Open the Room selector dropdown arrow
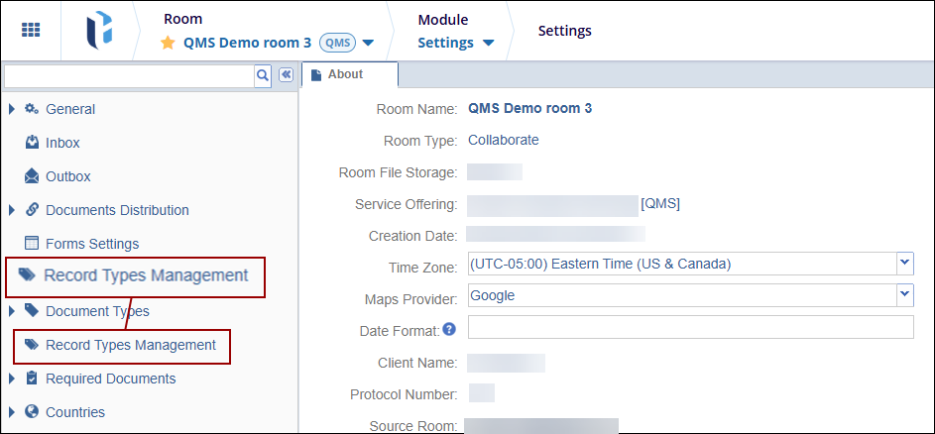935x434 pixels. [368, 44]
